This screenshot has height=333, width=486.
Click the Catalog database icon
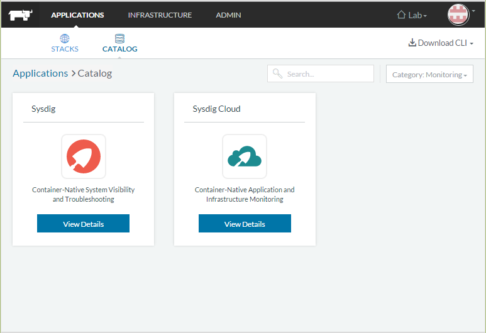tap(119, 38)
